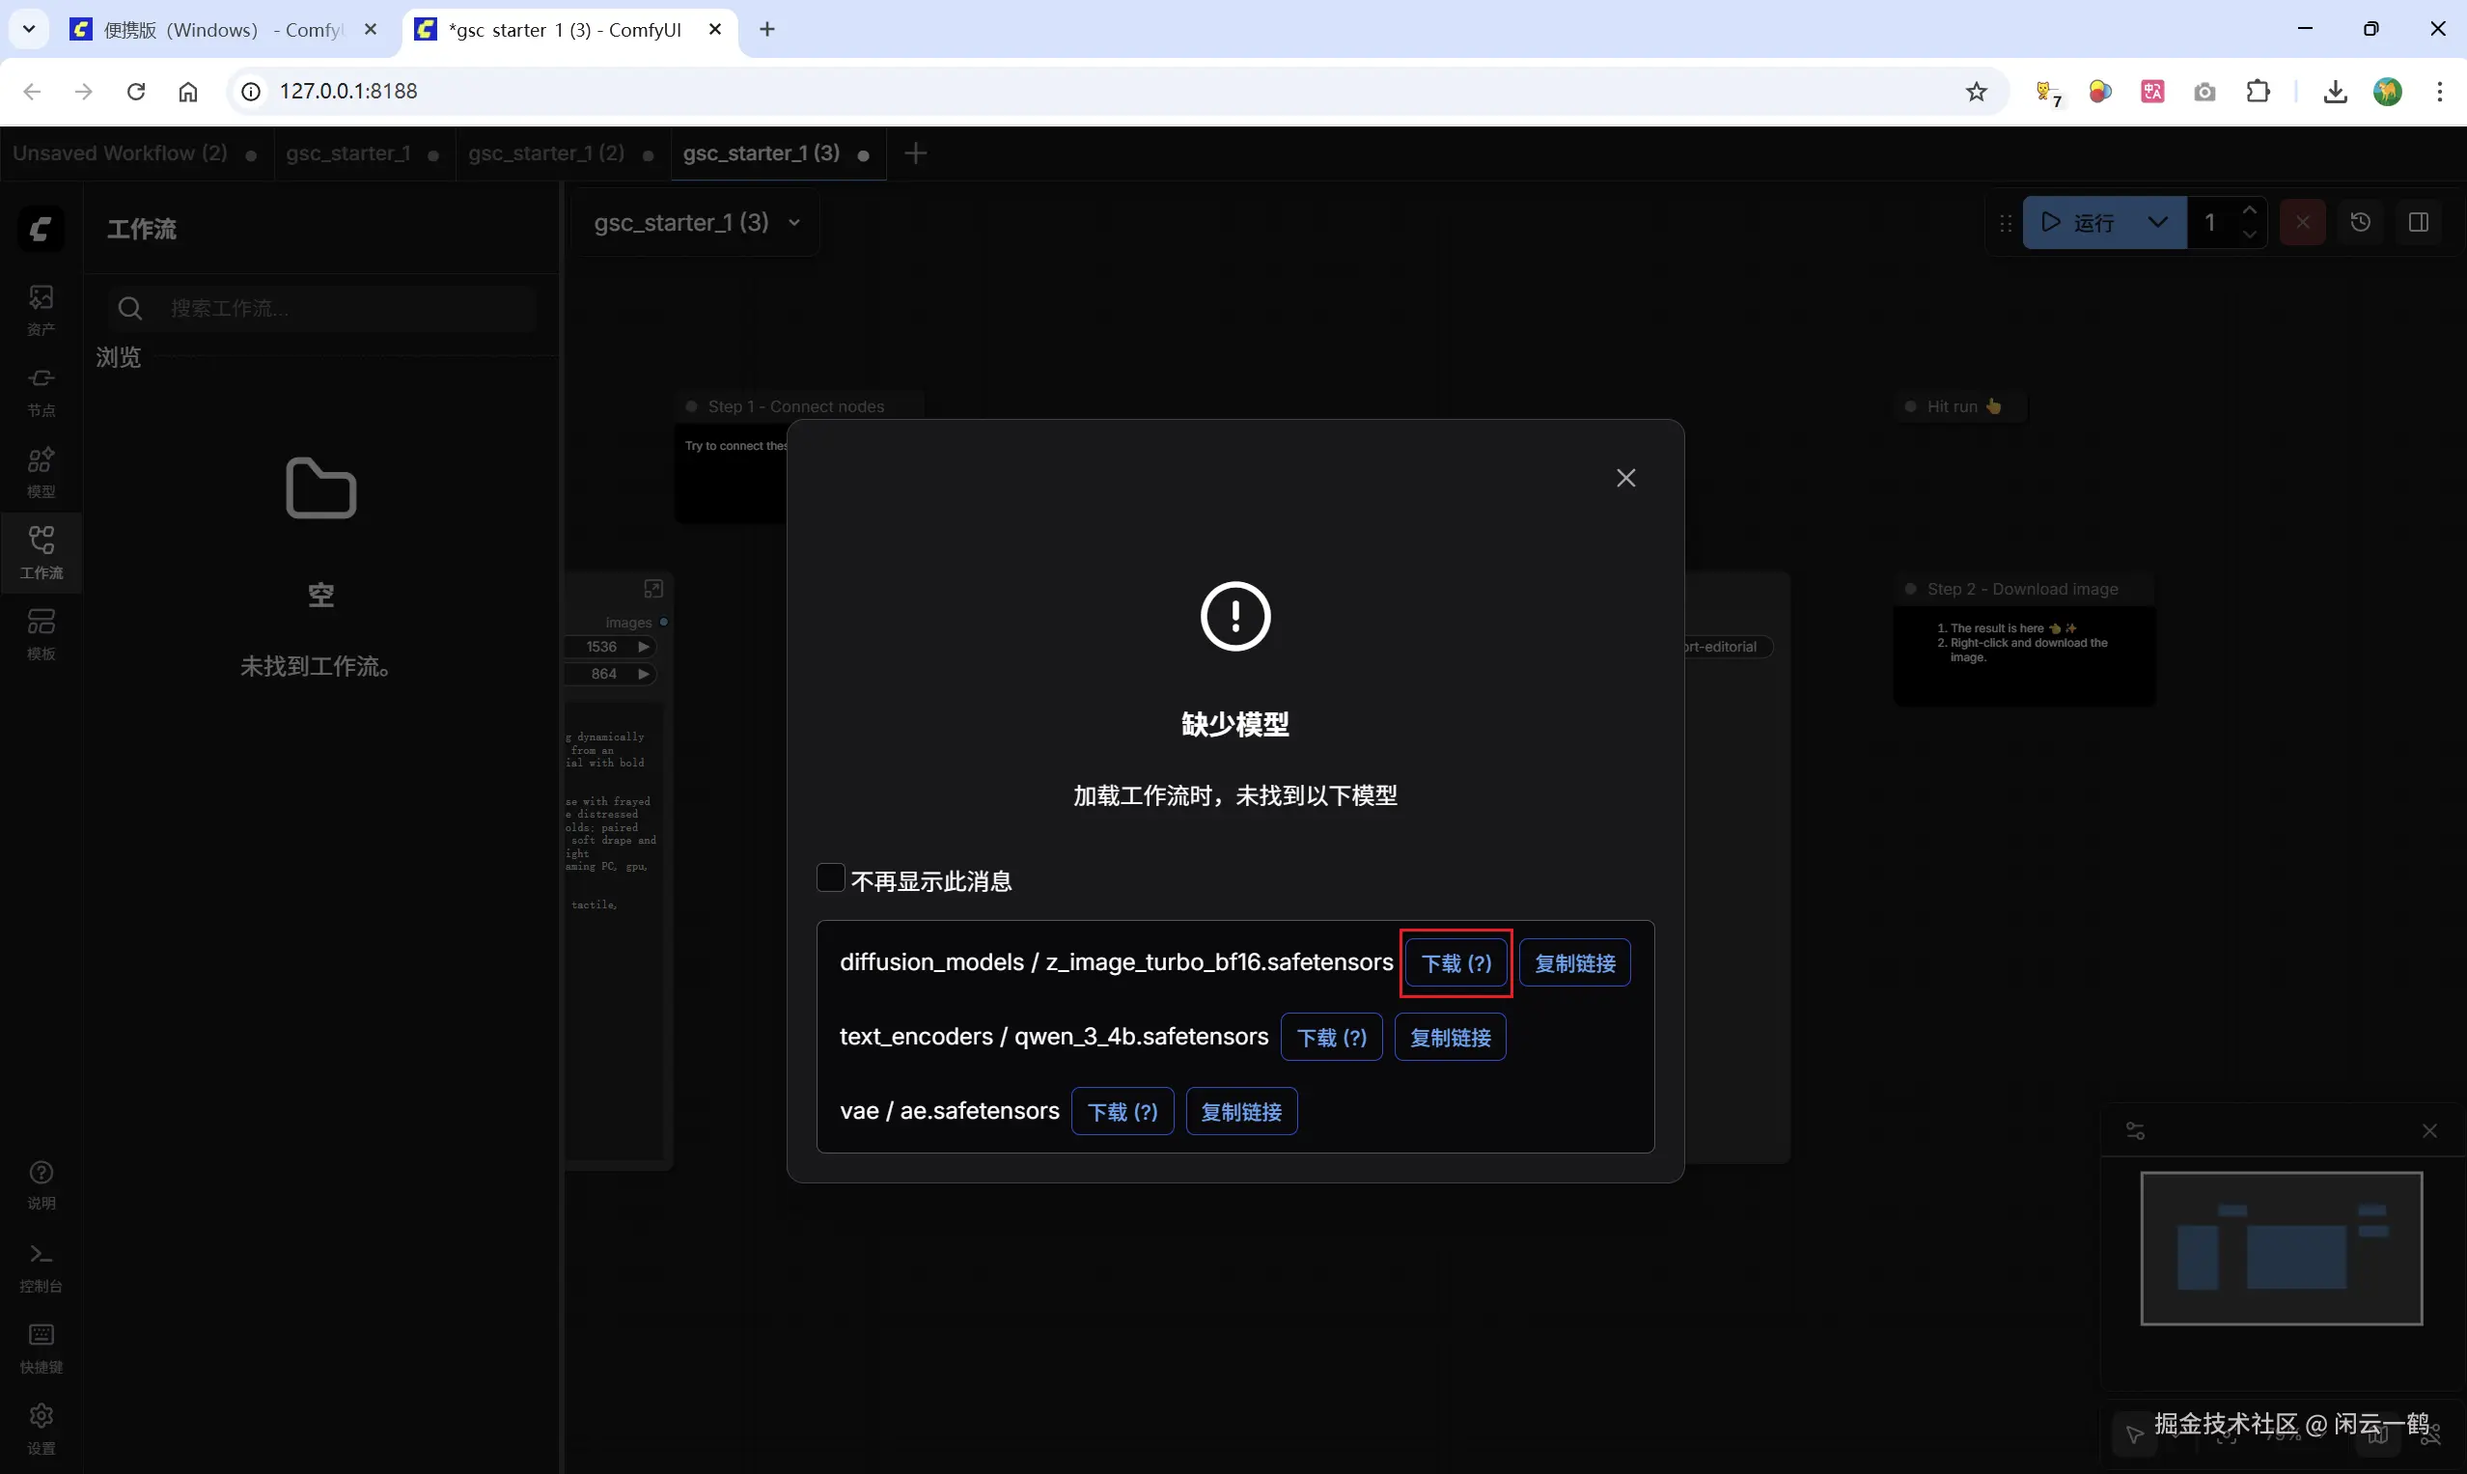Expand the 运行 run options dropdown arrow
Screen dimensions: 2467x1474
pyautogui.click(x=2157, y=222)
